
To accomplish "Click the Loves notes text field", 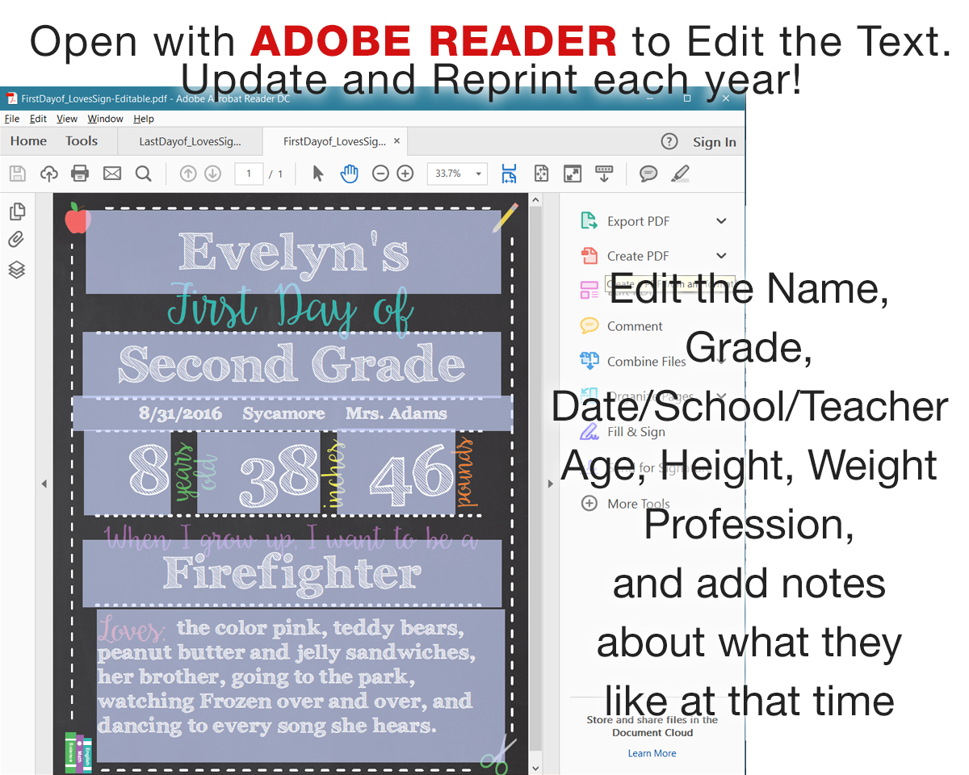I will [300, 685].
